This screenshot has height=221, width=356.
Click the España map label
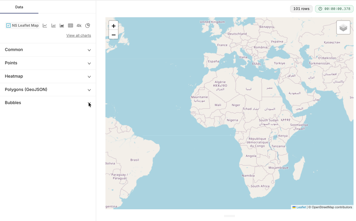pyautogui.click(x=213, y=61)
